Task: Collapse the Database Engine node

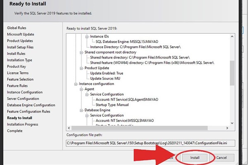Action: point(81,111)
